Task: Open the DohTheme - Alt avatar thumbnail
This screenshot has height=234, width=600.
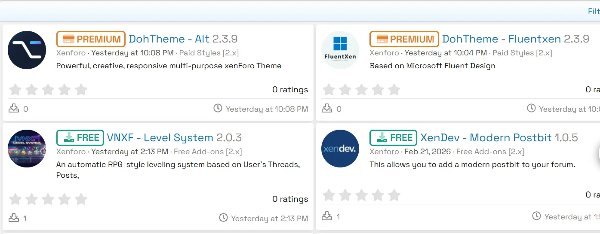Action: point(27,50)
